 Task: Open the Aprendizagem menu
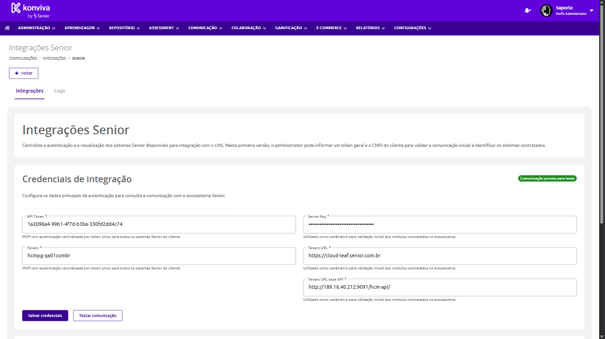[x=82, y=28]
